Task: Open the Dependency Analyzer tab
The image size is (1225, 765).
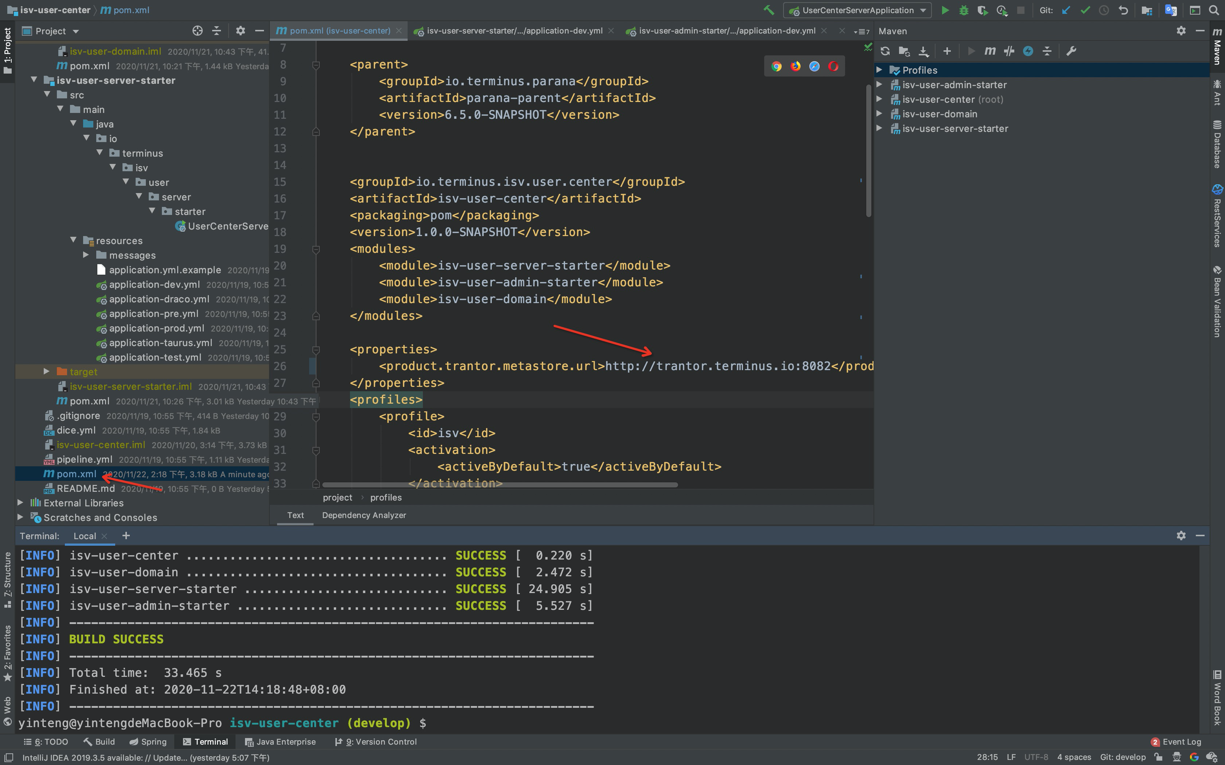Action: pyautogui.click(x=364, y=515)
